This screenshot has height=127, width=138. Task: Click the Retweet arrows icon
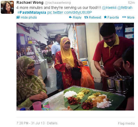pos(86,17)
